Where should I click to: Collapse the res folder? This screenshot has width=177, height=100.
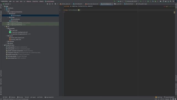tap(5, 27)
